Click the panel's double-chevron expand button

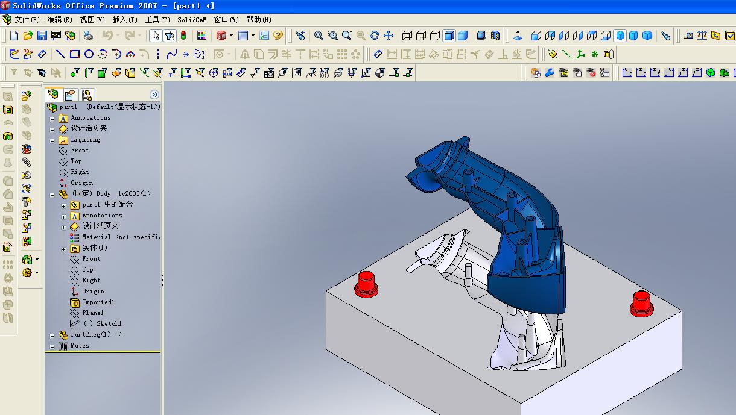click(x=154, y=95)
